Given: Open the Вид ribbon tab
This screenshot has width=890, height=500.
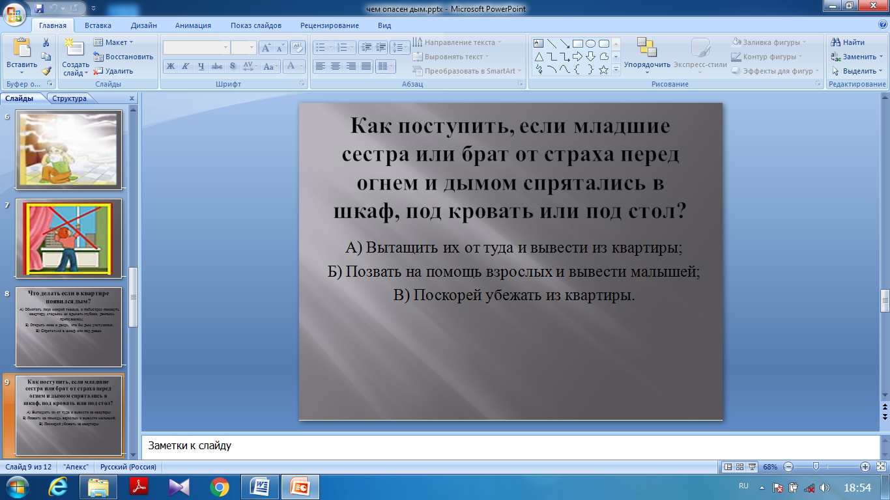Looking at the screenshot, I should (x=384, y=25).
